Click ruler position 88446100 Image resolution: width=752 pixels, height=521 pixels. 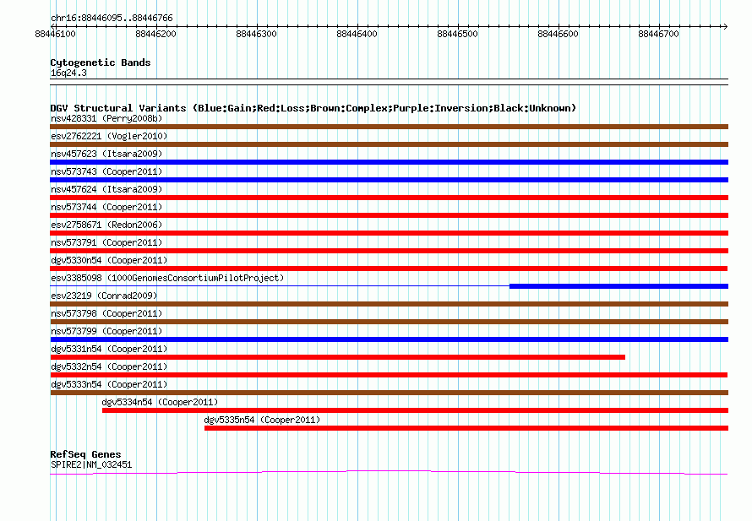(55, 34)
